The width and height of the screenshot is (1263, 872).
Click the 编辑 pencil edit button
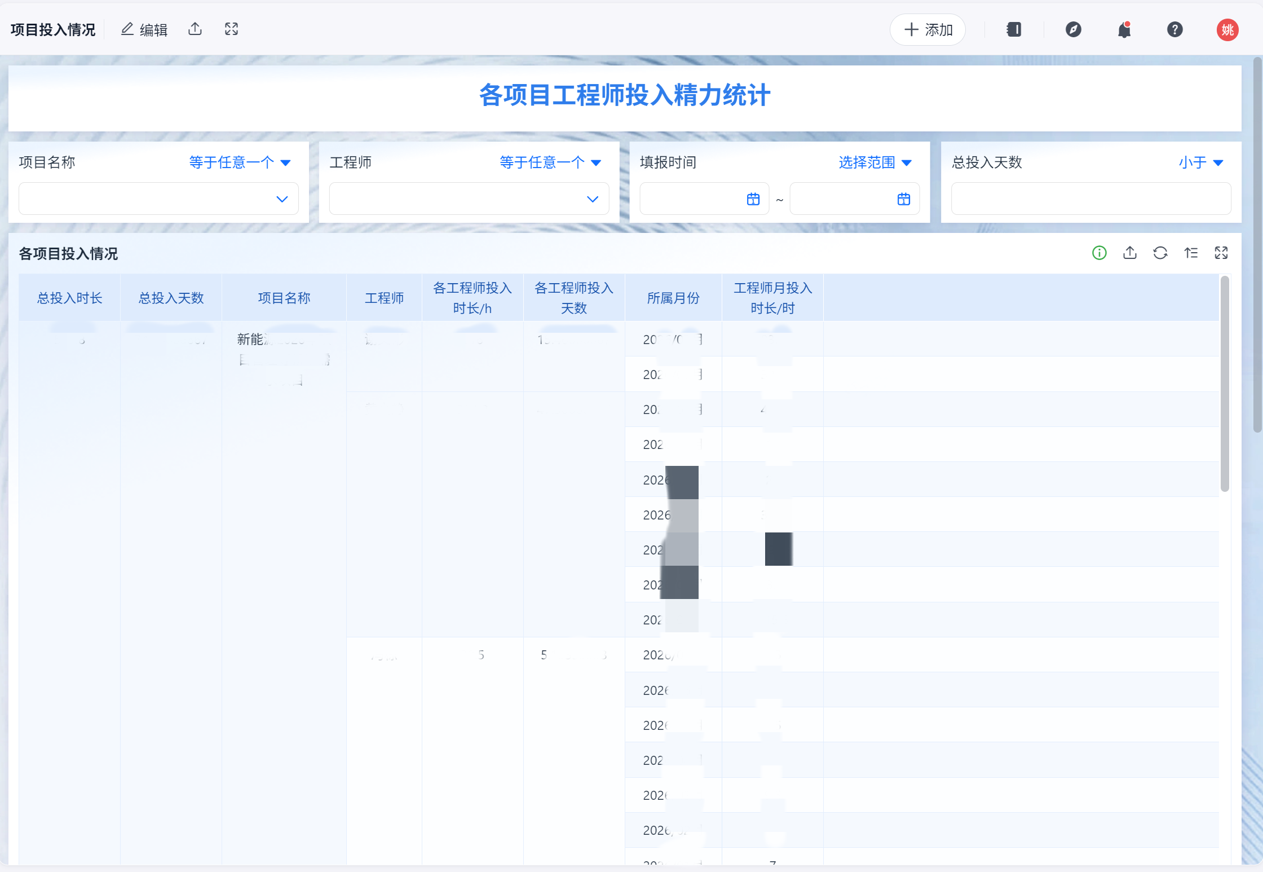[x=144, y=29]
